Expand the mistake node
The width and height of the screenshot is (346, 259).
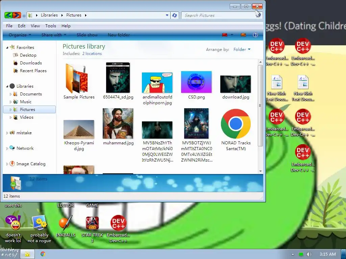[7, 133]
